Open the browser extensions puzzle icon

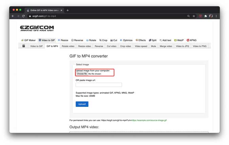(206, 16)
